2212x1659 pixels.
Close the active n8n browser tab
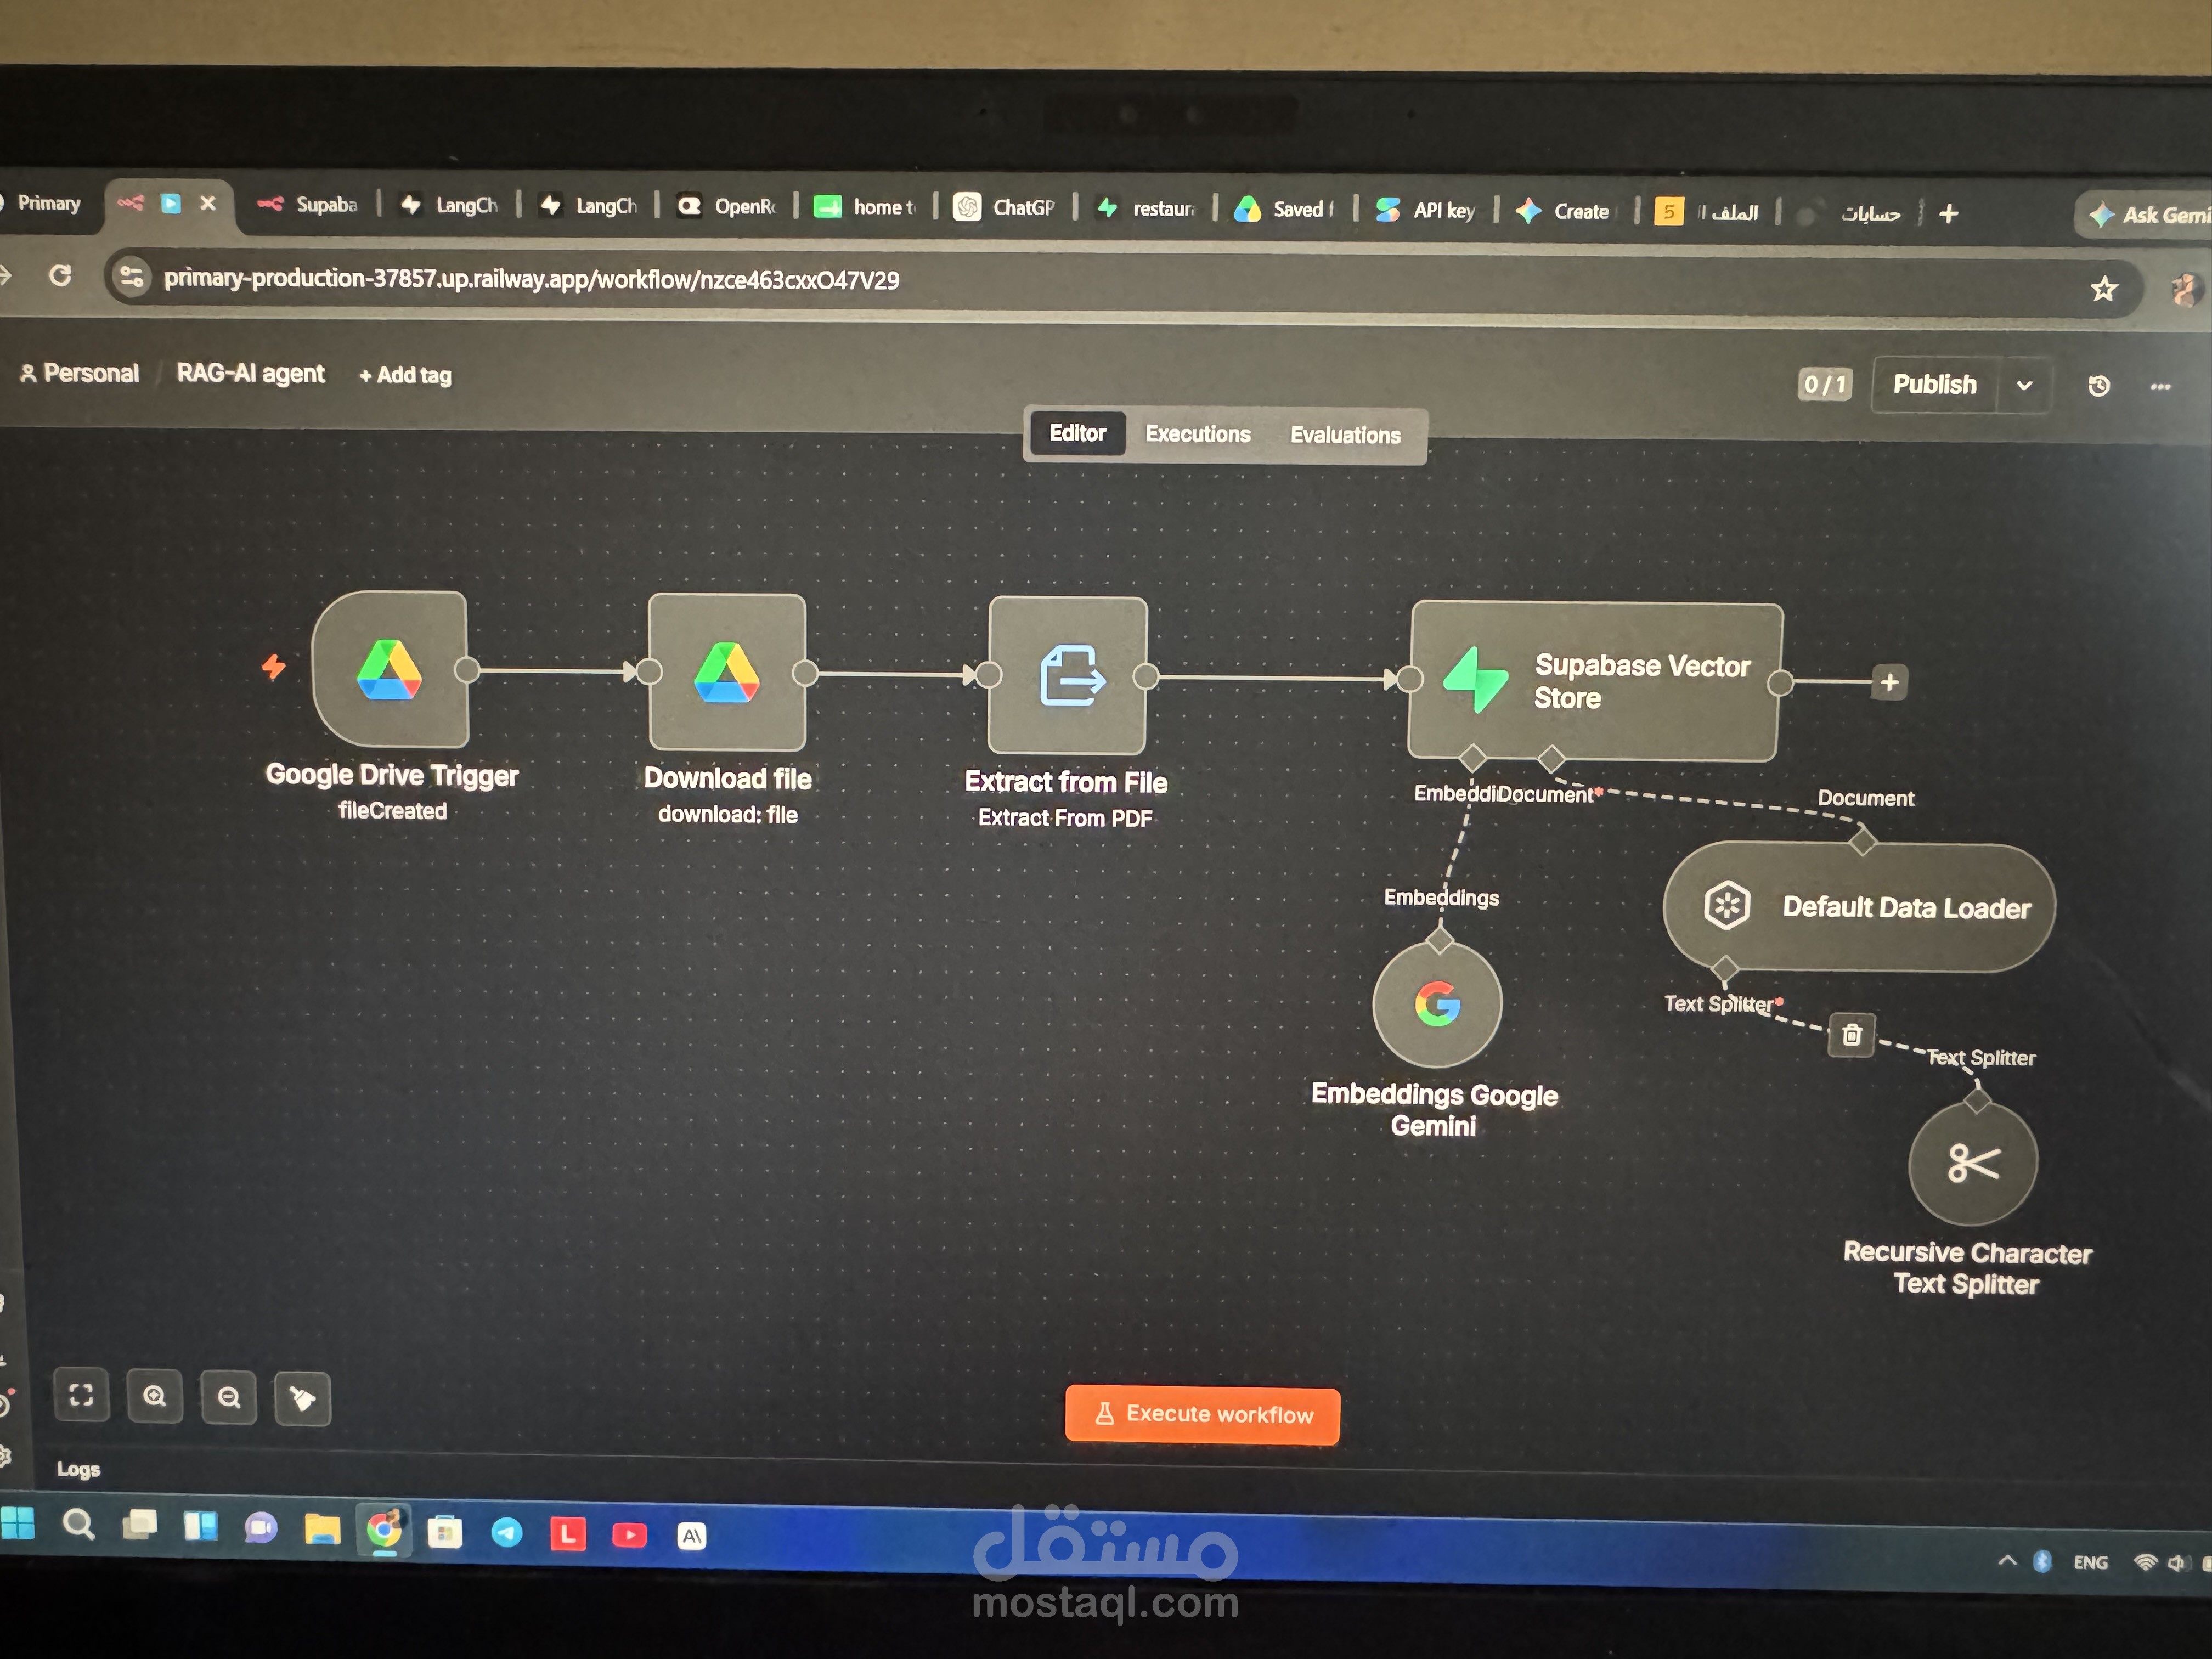(x=208, y=203)
